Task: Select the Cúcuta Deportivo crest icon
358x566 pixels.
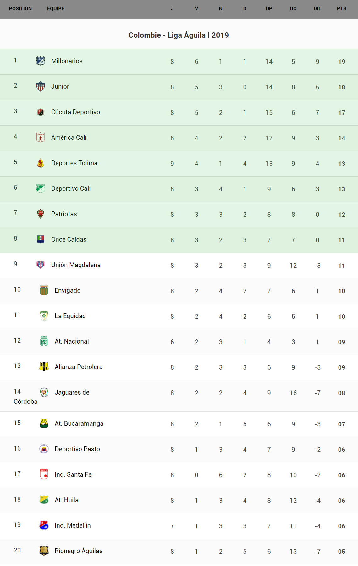Action: tap(41, 112)
